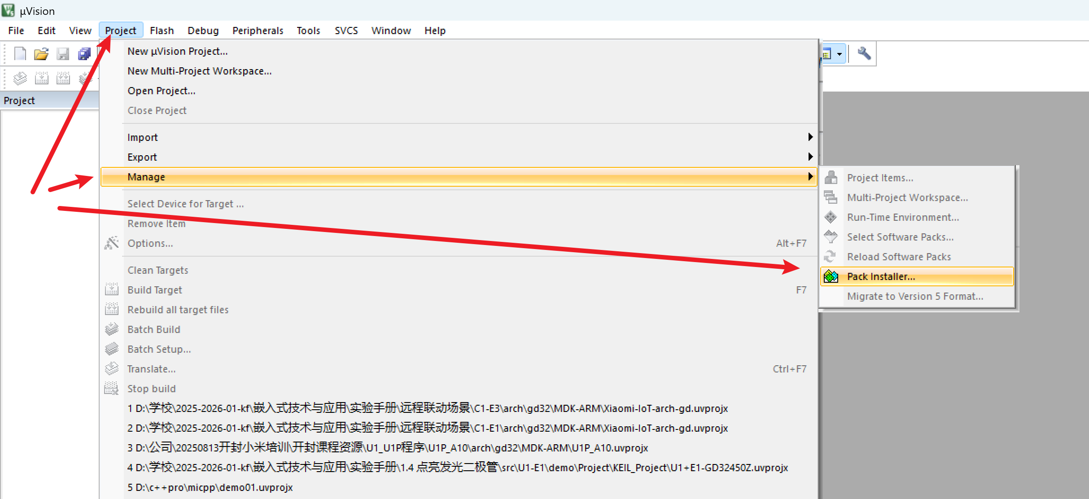Select Migrate to Version 5 Format...
The width and height of the screenshot is (1089, 499).
click(917, 296)
